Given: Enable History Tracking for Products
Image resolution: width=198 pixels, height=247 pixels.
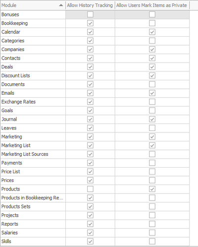Looking at the screenshot, I should pos(90,189).
